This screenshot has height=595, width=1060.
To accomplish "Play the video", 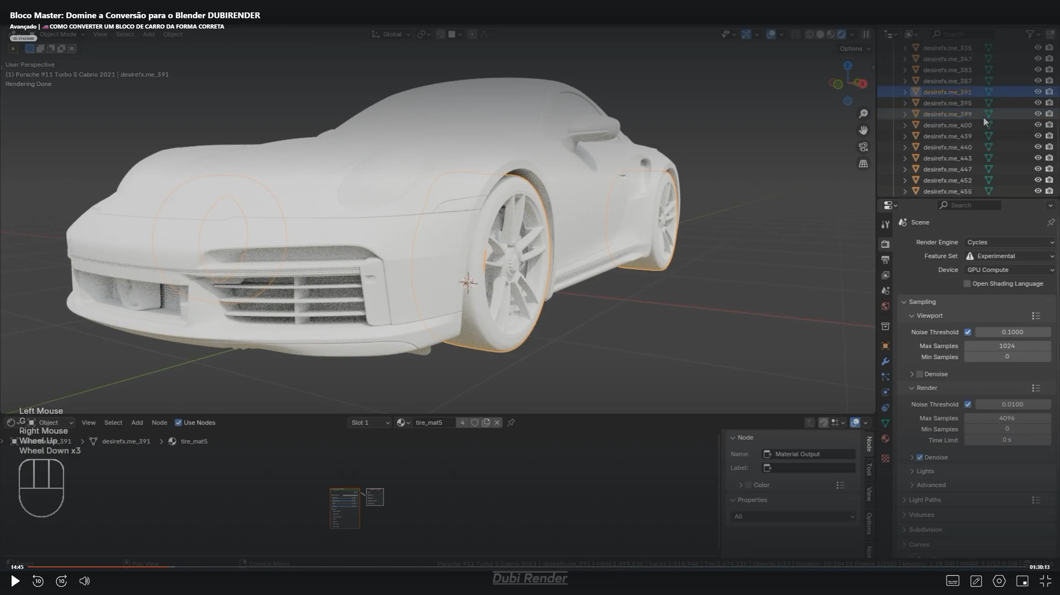I will 15,581.
